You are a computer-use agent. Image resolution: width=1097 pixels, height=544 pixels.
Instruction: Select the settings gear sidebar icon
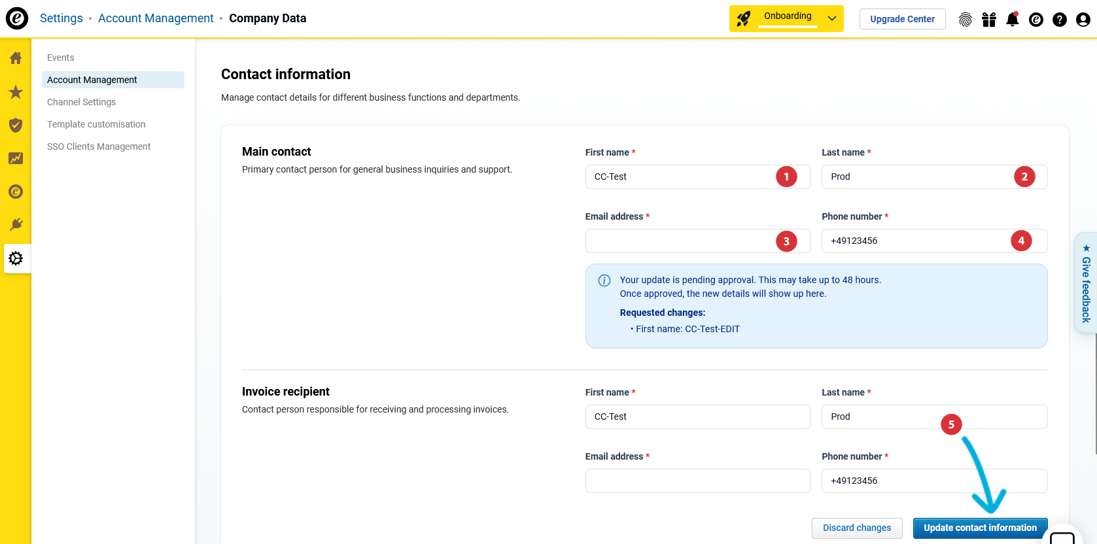click(x=16, y=258)
